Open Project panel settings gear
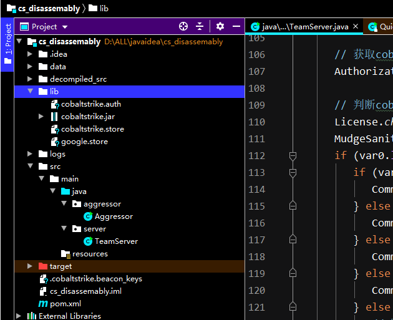 220,26
